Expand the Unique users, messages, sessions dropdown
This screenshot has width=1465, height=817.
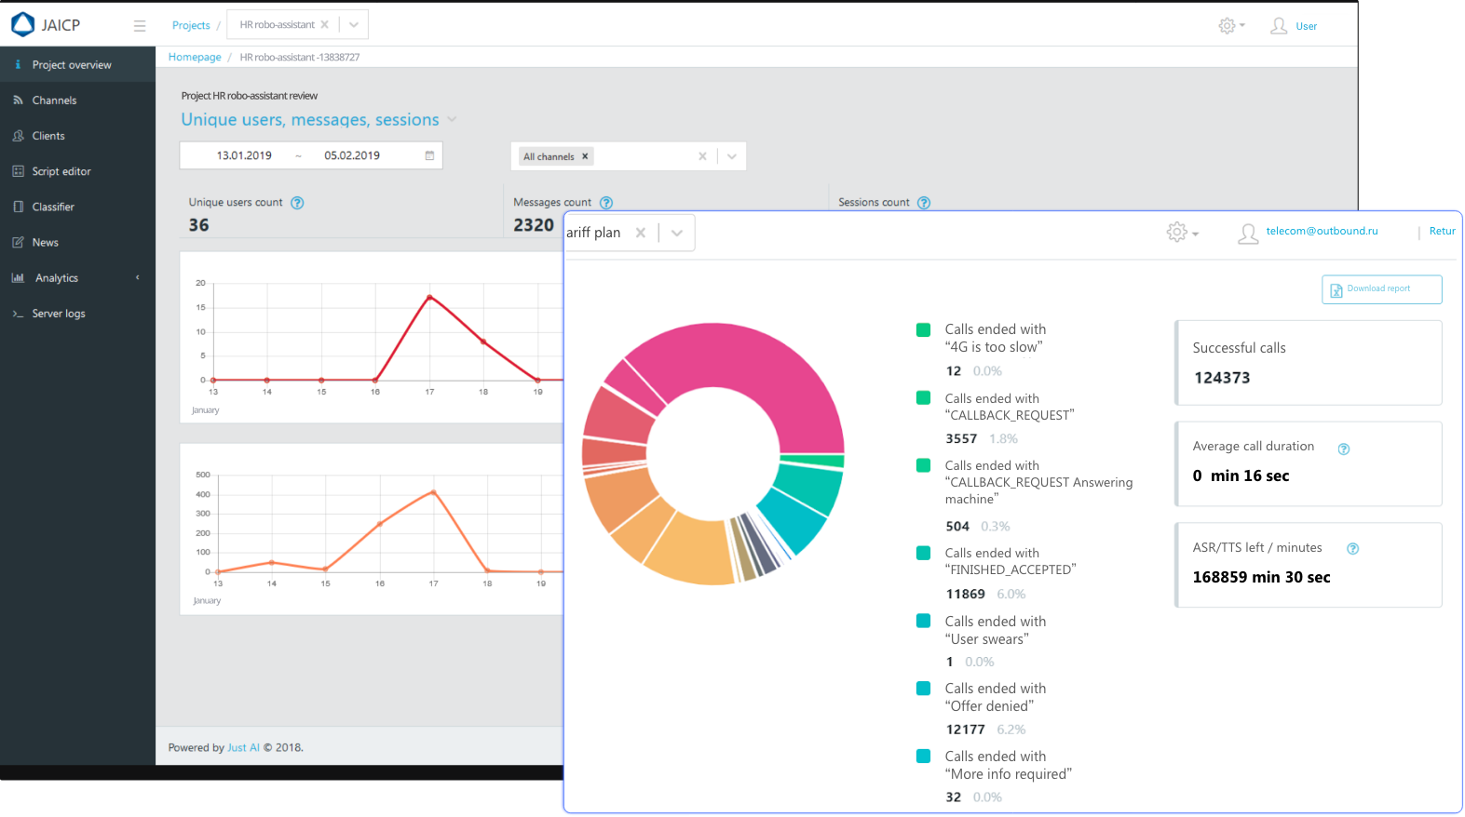[x=453, y=120]
